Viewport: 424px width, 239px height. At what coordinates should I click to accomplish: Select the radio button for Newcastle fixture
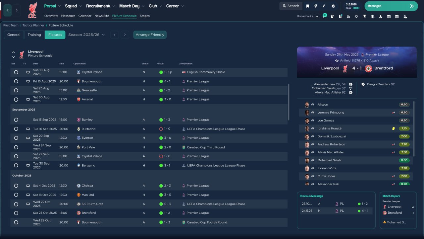(16, 90)
